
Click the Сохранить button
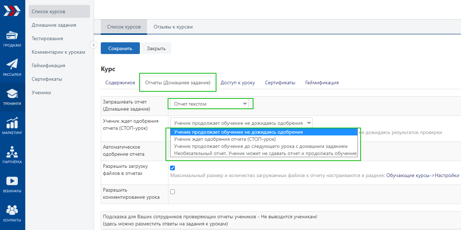(120, 48)
